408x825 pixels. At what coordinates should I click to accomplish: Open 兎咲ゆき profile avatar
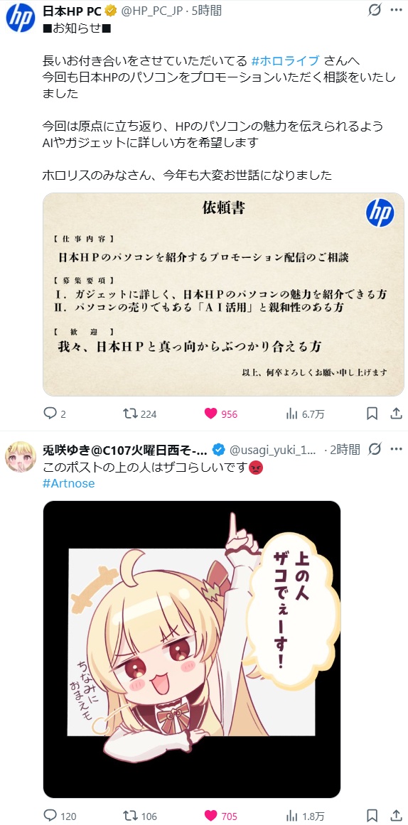[21, 457]
